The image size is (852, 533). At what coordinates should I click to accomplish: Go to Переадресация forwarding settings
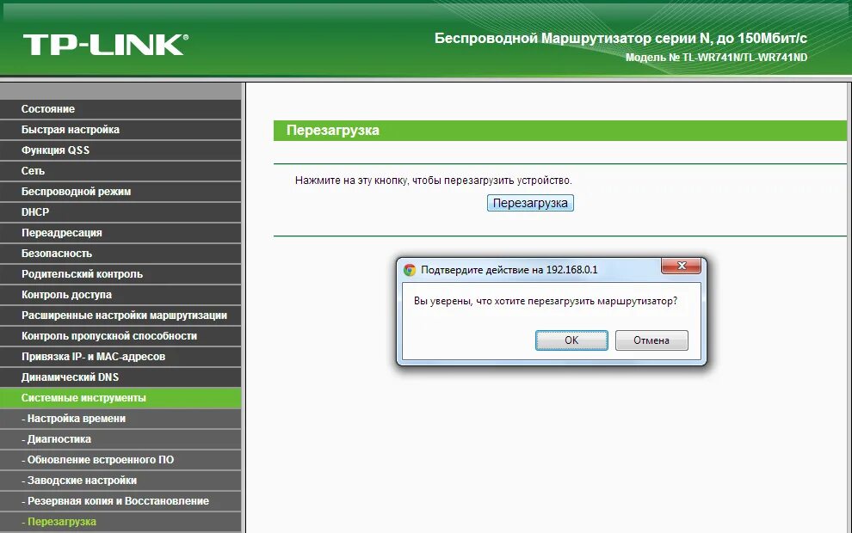click(60, 233)
